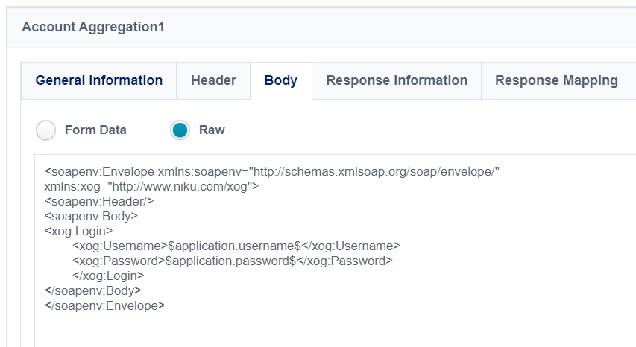Open the Response Mapping tab
Screen dimensions: 636x347
pos(556,80)
